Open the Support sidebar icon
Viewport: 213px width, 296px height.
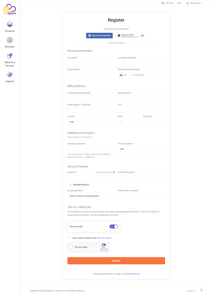point(10,75)
